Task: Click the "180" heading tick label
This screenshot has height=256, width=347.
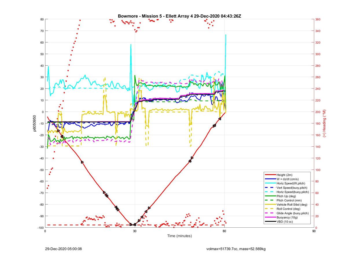Action: tap(318, 124)
